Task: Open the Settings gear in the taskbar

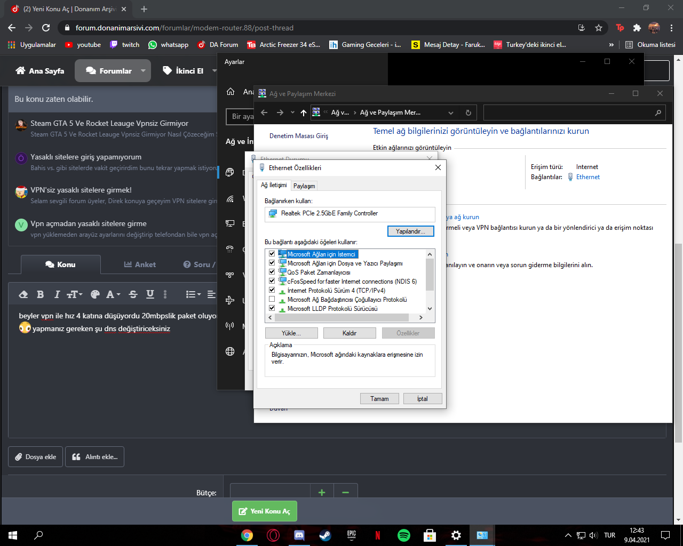Action: [x=456, y=535]
